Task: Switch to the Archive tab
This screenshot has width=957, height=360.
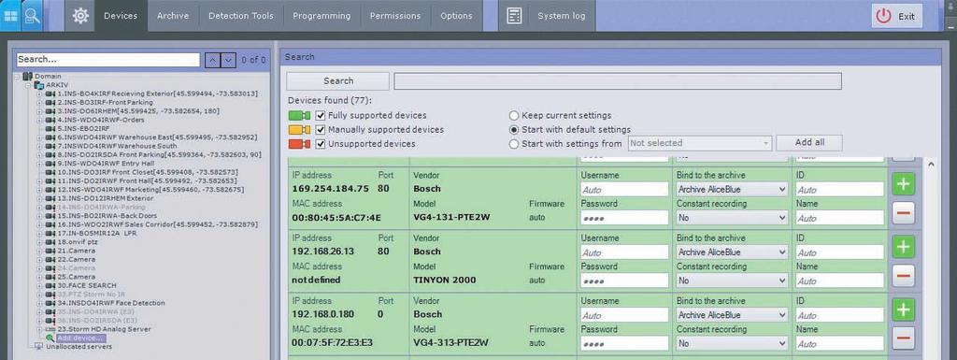Action: coord(173,16)
